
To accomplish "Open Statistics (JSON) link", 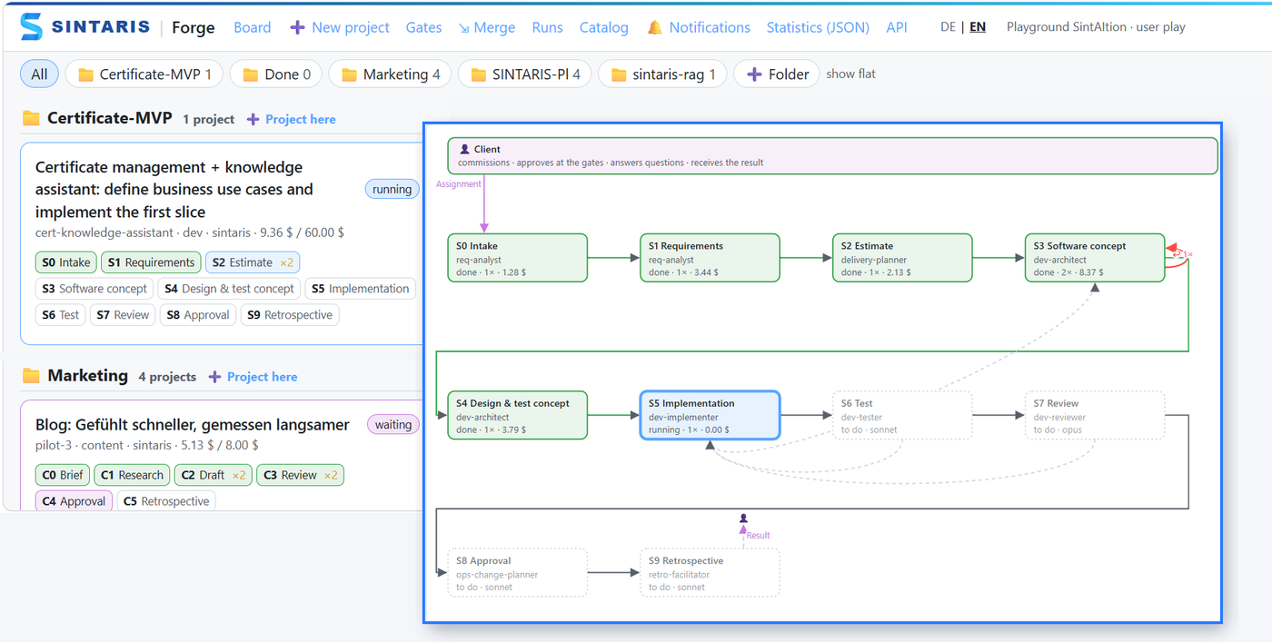I will tap(818, 27).
